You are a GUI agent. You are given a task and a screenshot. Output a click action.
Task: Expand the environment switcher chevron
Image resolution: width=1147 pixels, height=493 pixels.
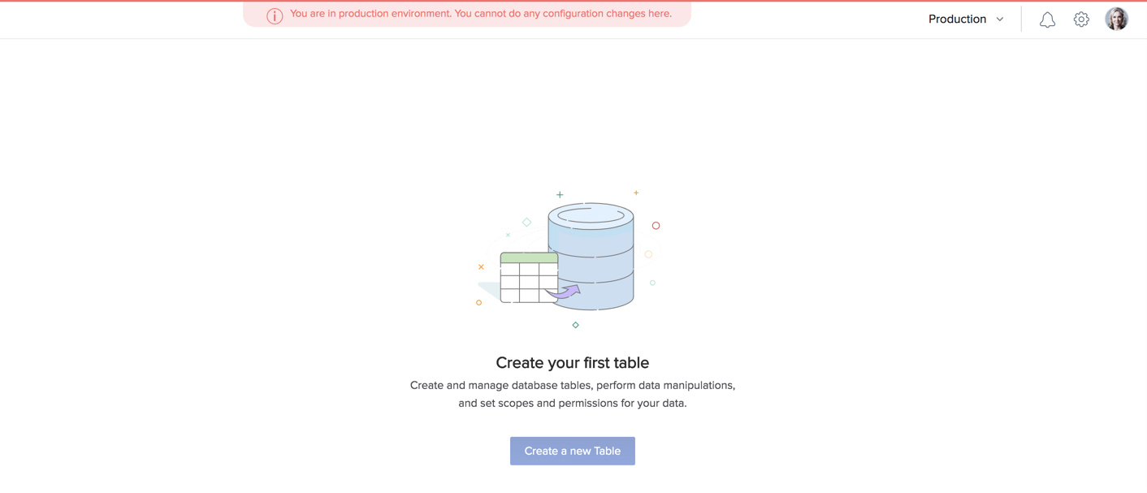pyautogui.click(x=999, y=19)
